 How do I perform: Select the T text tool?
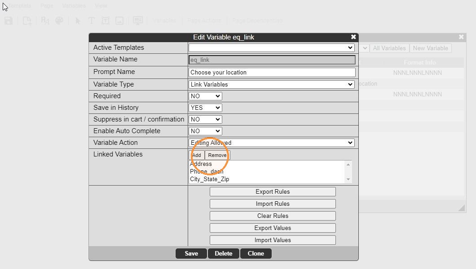pos(91,21)
